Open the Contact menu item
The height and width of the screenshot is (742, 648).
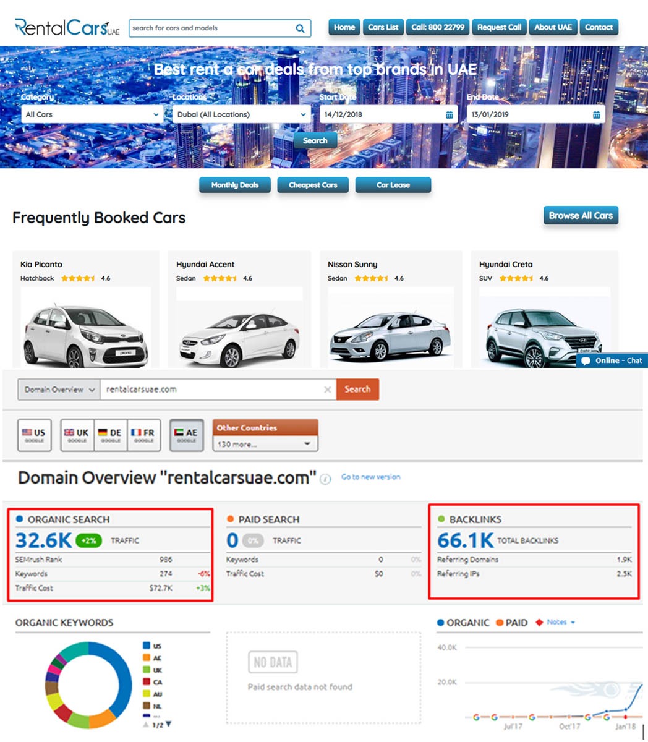[x=599, y=27]
